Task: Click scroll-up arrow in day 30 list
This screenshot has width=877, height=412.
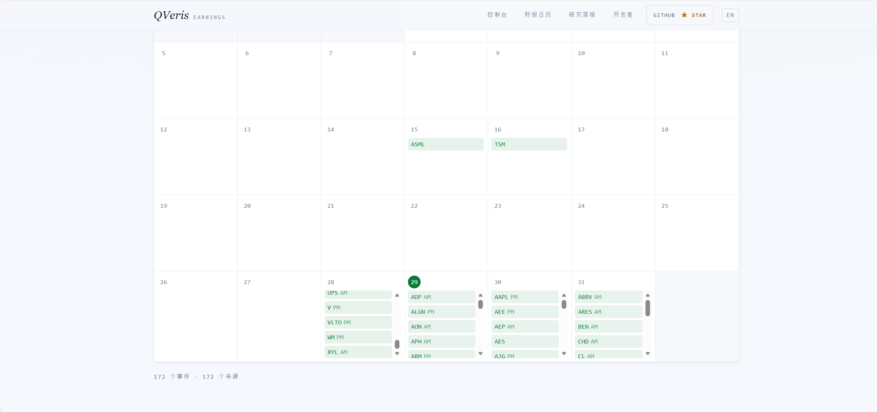Action: (x=564, y=295)
